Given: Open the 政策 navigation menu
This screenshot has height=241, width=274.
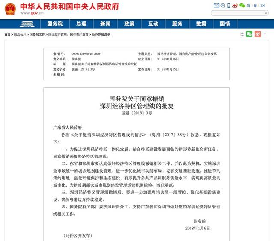Looking at the screenshot, I should pos(129,24).
